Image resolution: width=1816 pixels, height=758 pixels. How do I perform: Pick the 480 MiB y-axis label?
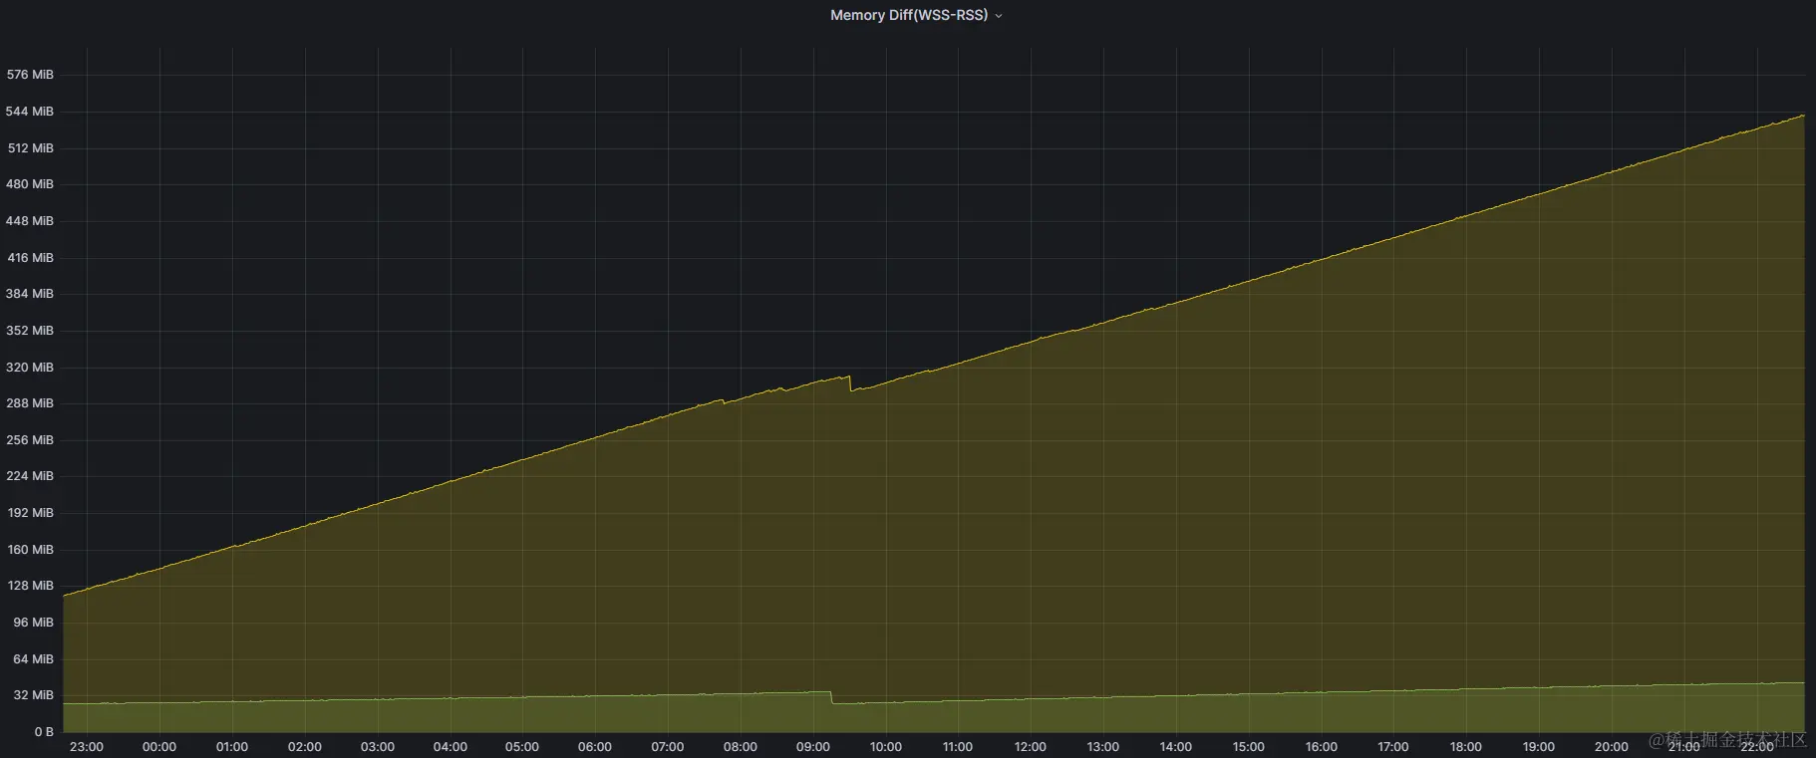click(x=30, y=184)
